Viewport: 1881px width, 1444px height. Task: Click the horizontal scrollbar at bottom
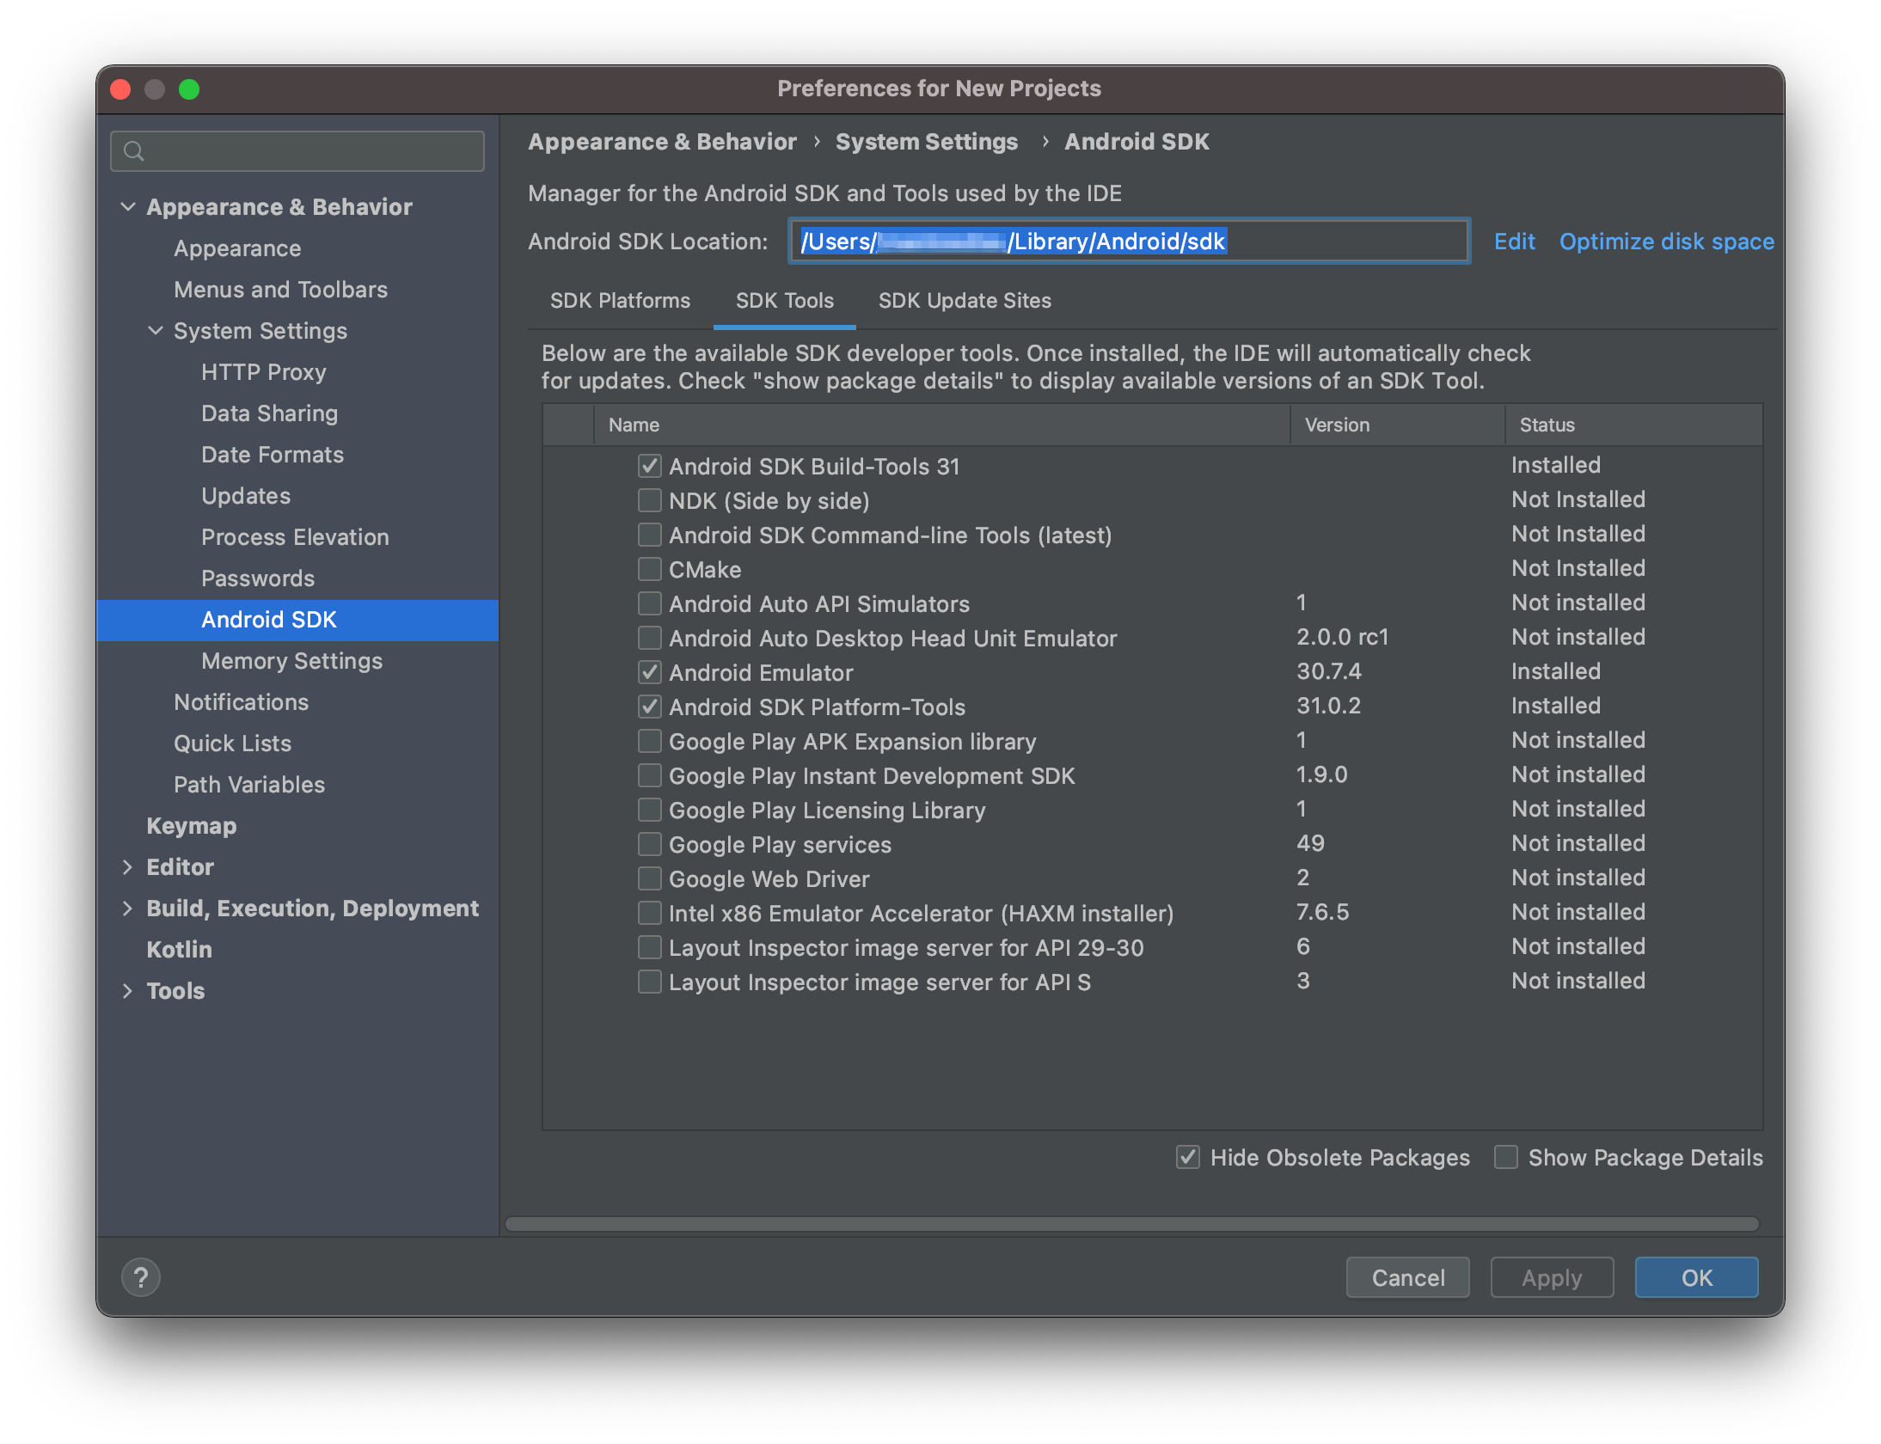tap(1131, 1224)
